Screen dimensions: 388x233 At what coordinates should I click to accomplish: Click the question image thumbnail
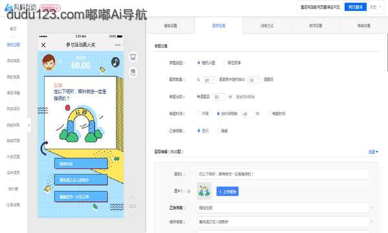(204, 191)
